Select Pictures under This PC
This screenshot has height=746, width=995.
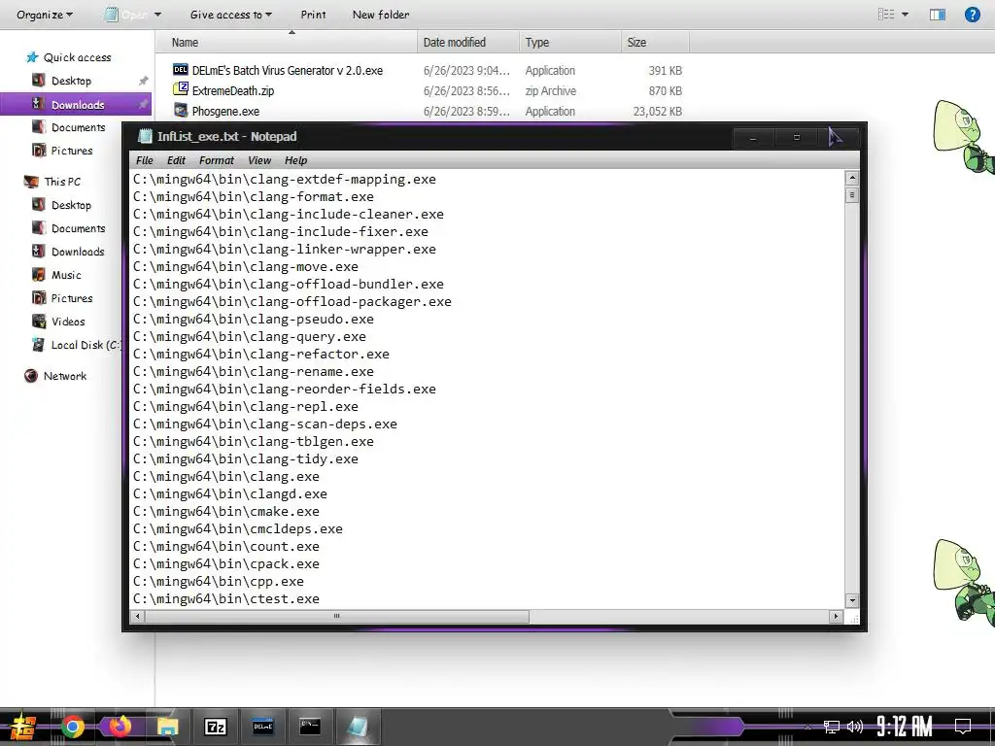point(72,298)
